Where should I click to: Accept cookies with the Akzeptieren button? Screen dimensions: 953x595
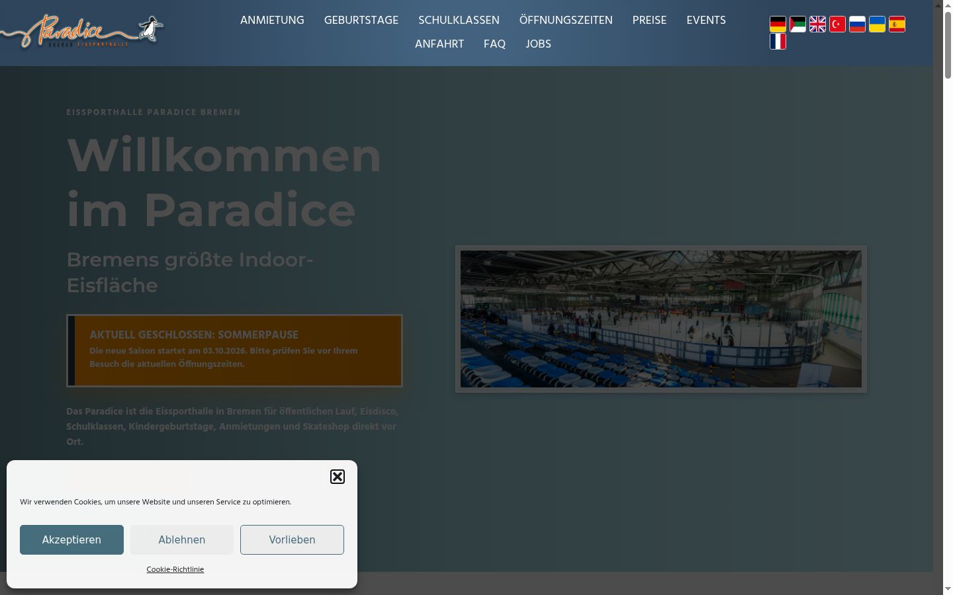(71, 539)
